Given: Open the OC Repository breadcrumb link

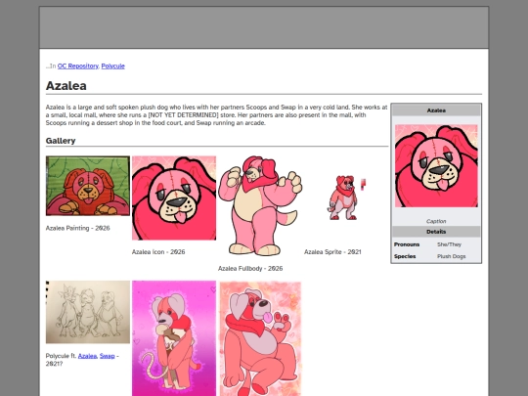Looking at the screenshot, I should (78, 66).
